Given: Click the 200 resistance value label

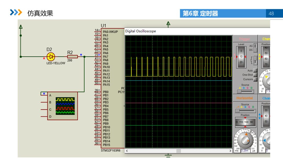Looking at the screenshot, I should point(70,60).
